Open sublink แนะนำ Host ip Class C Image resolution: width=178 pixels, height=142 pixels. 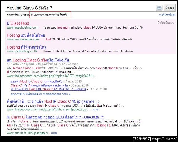[37, 82]
